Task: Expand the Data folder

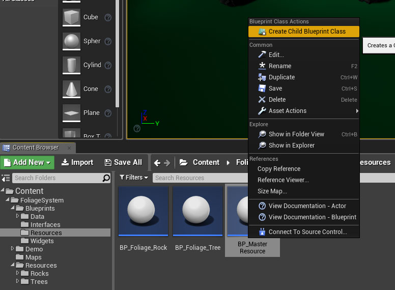Action: click(18, 216)
